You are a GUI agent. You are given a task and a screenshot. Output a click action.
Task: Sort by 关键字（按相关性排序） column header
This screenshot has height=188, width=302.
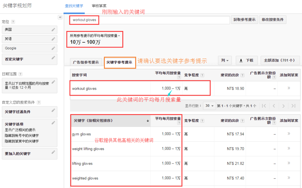[x=111, y=121]
